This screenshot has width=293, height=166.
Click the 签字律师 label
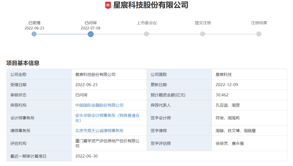(159, 131)
